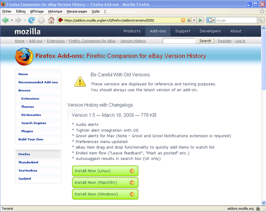
Task: Open the Affichage menu
Action: (x=37, y=11)
